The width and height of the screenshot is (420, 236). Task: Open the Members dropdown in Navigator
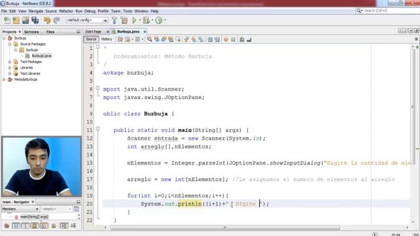pos(20,209)
